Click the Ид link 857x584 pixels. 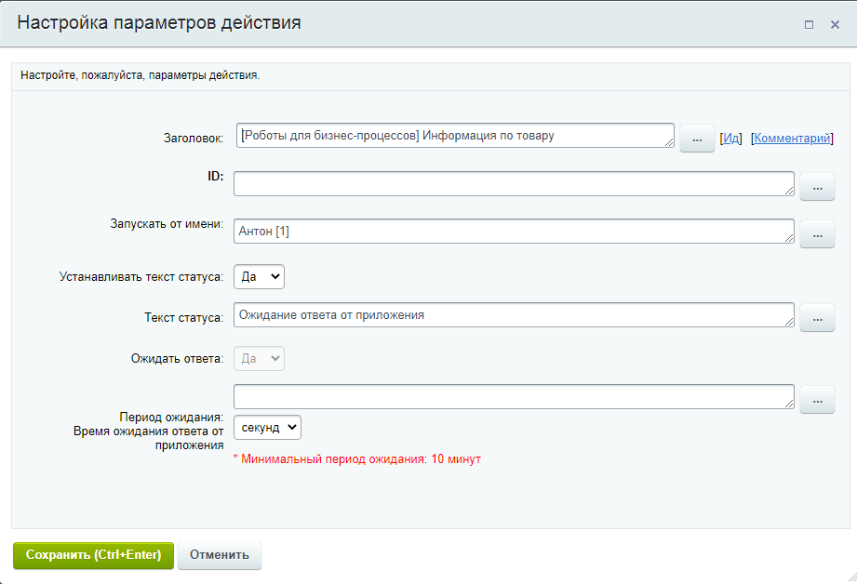coord(731,139)
